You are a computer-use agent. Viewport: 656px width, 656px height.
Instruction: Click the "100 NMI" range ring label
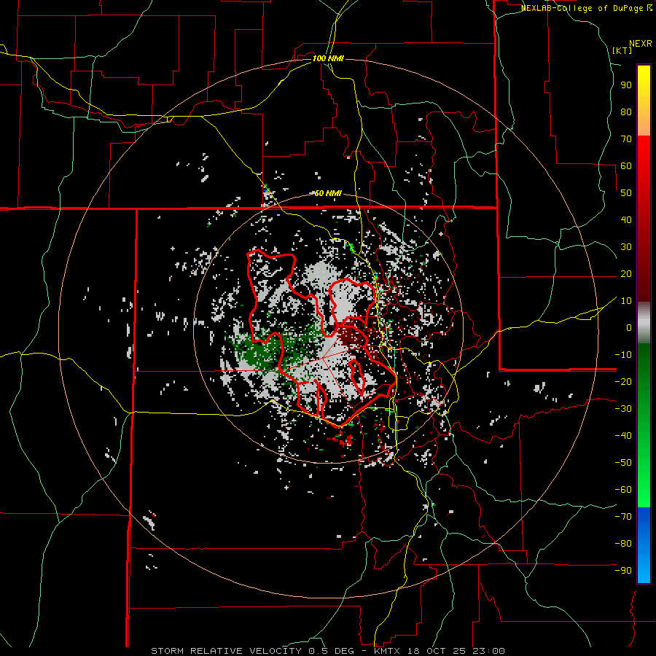tap(328, 58)
